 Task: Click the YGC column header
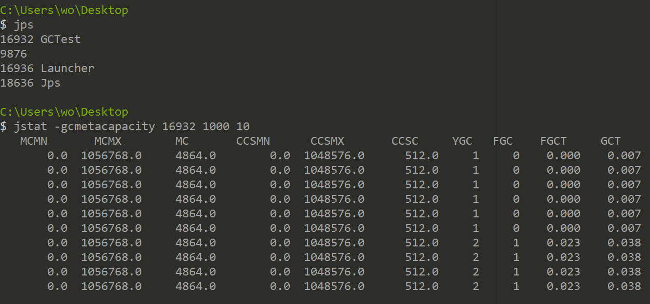(462, 141)
